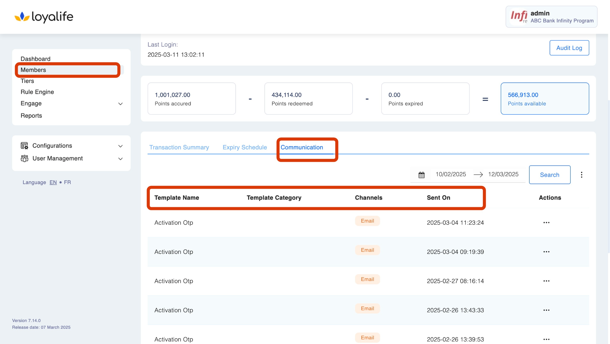Open Members in the sidebar

[x=33, y=70]
